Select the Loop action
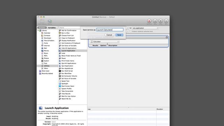 pyautogui.click(x=63, y=53)
